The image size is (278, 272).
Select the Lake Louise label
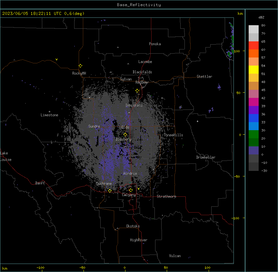pyautogui.click(x=6, y=156)
